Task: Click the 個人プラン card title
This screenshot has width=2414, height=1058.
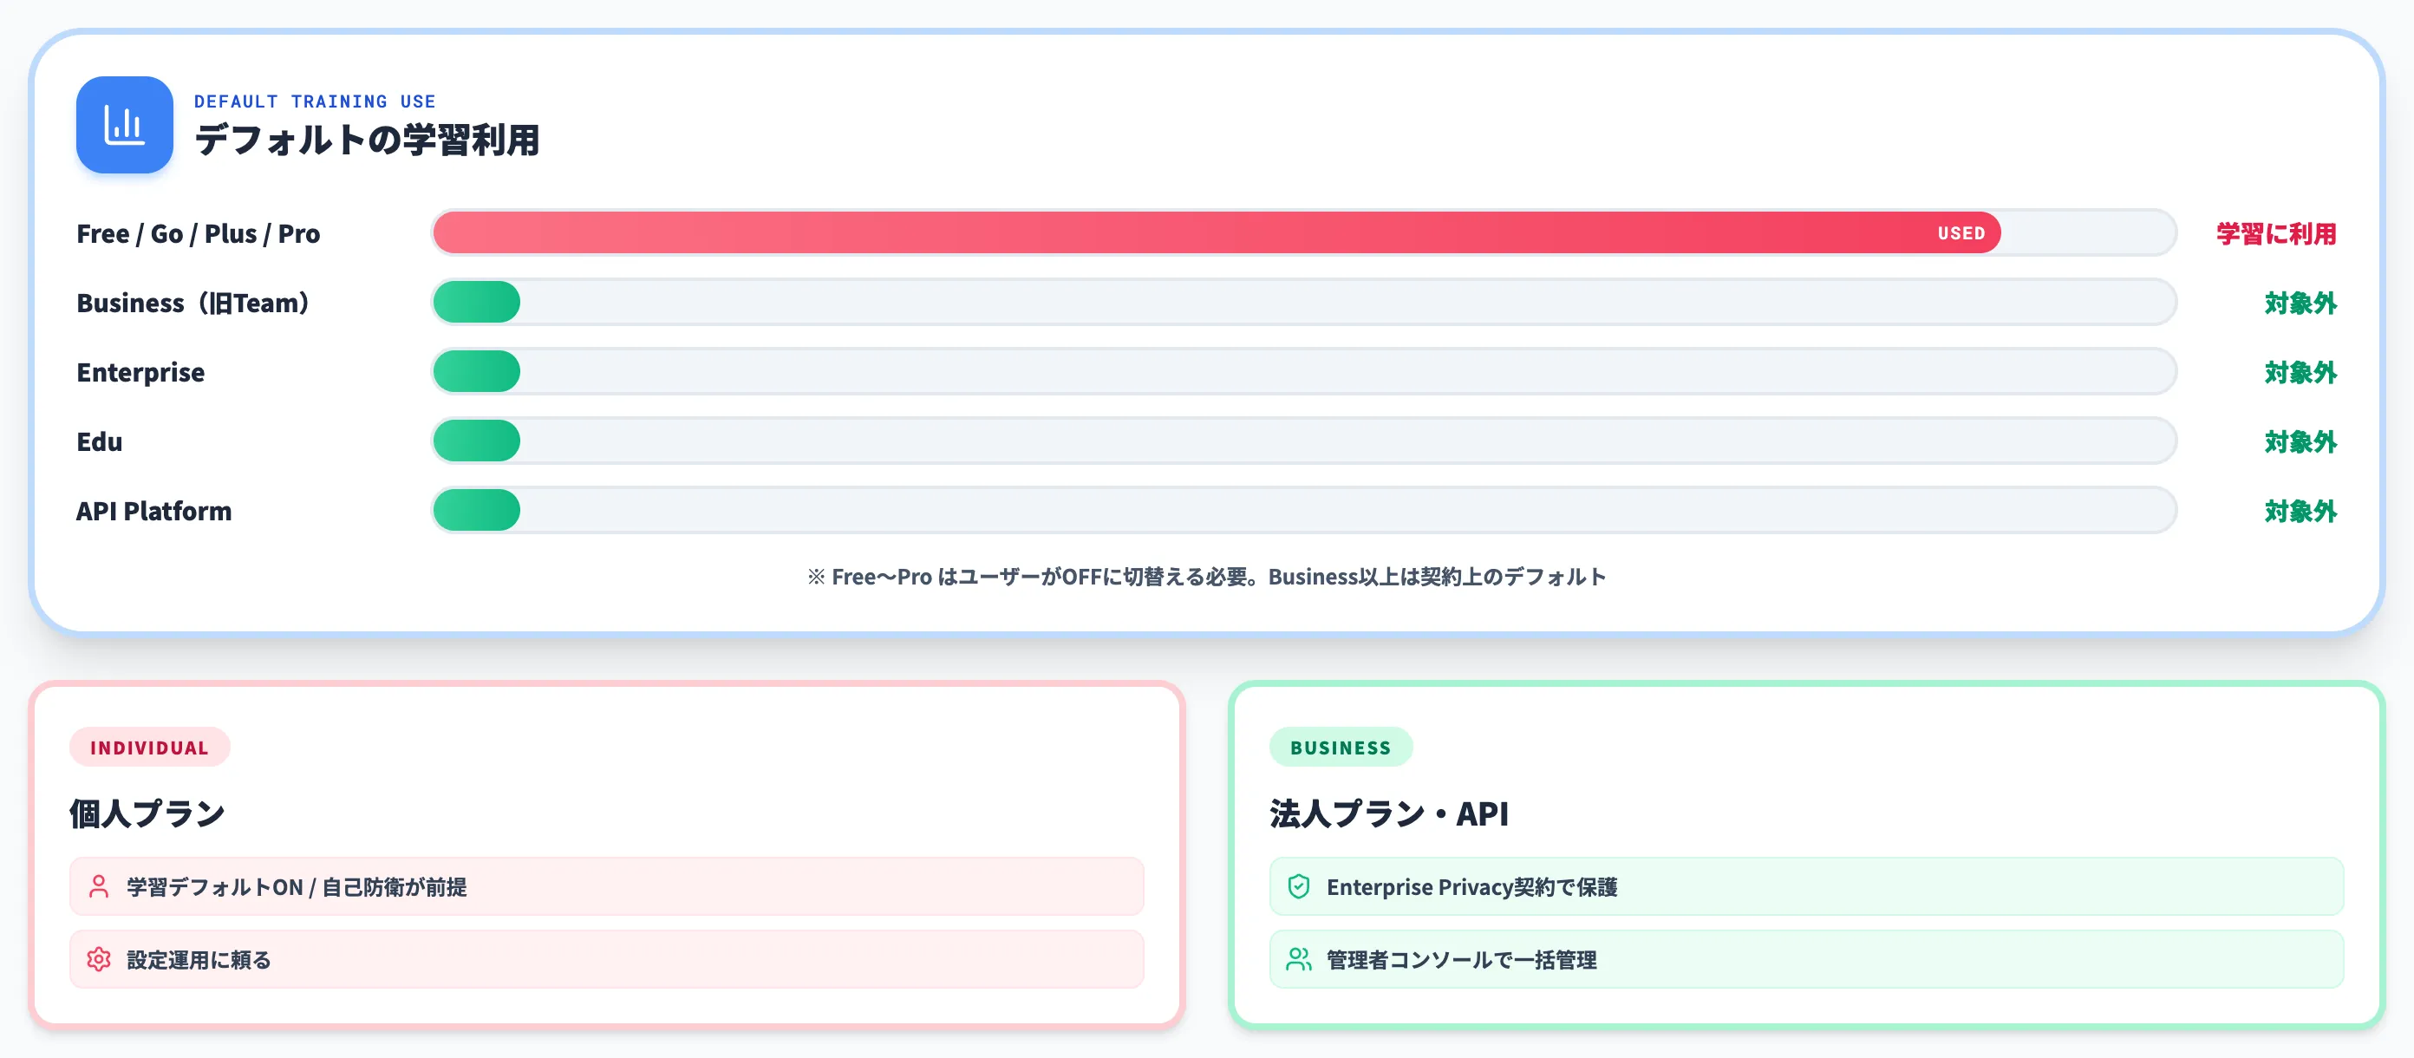Action: click(147, 813)
